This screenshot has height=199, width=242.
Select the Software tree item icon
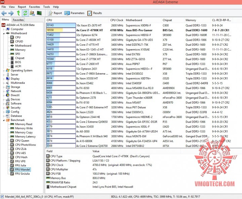tap(8, 104)
